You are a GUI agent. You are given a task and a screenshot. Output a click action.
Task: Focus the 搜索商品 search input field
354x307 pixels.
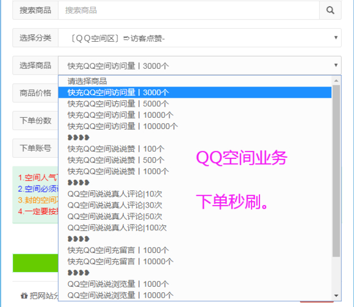[188, 10]
